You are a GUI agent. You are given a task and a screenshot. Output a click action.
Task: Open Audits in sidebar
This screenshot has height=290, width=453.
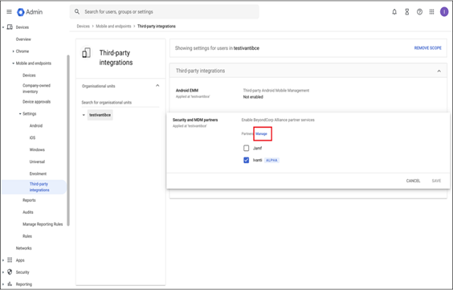coord(28,212)
